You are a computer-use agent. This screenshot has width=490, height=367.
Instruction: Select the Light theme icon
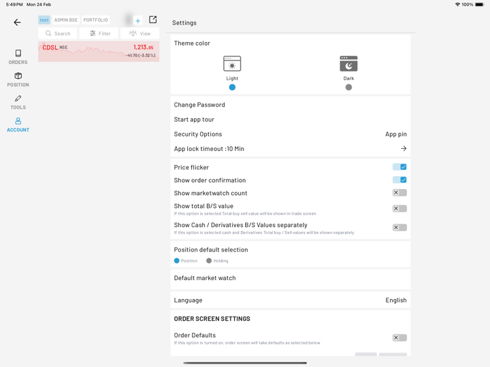click(232, 64)
